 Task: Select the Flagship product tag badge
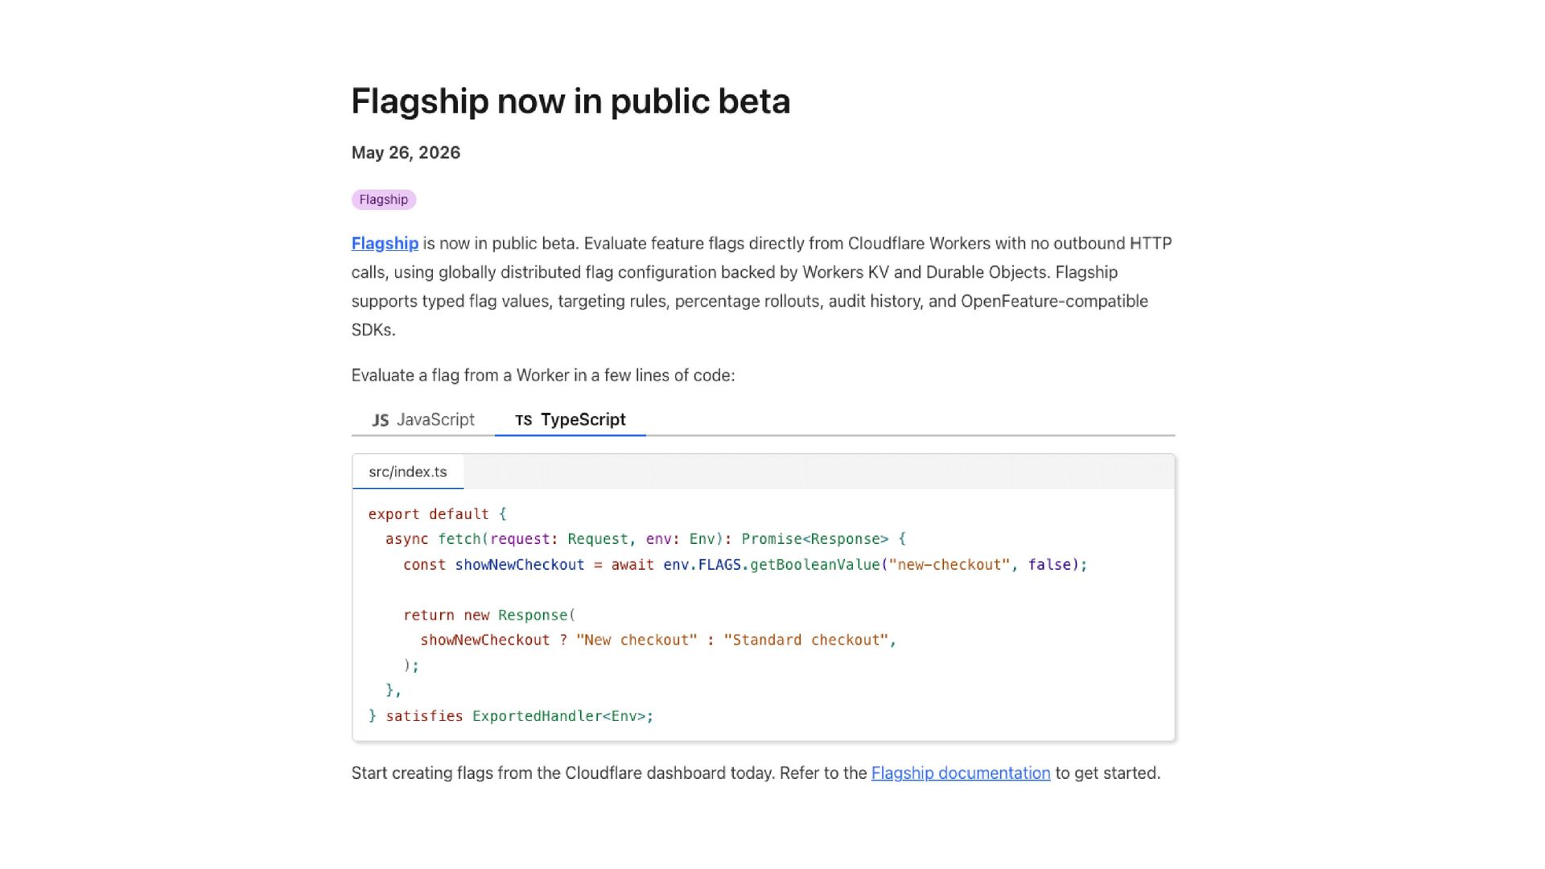[384, 200]
